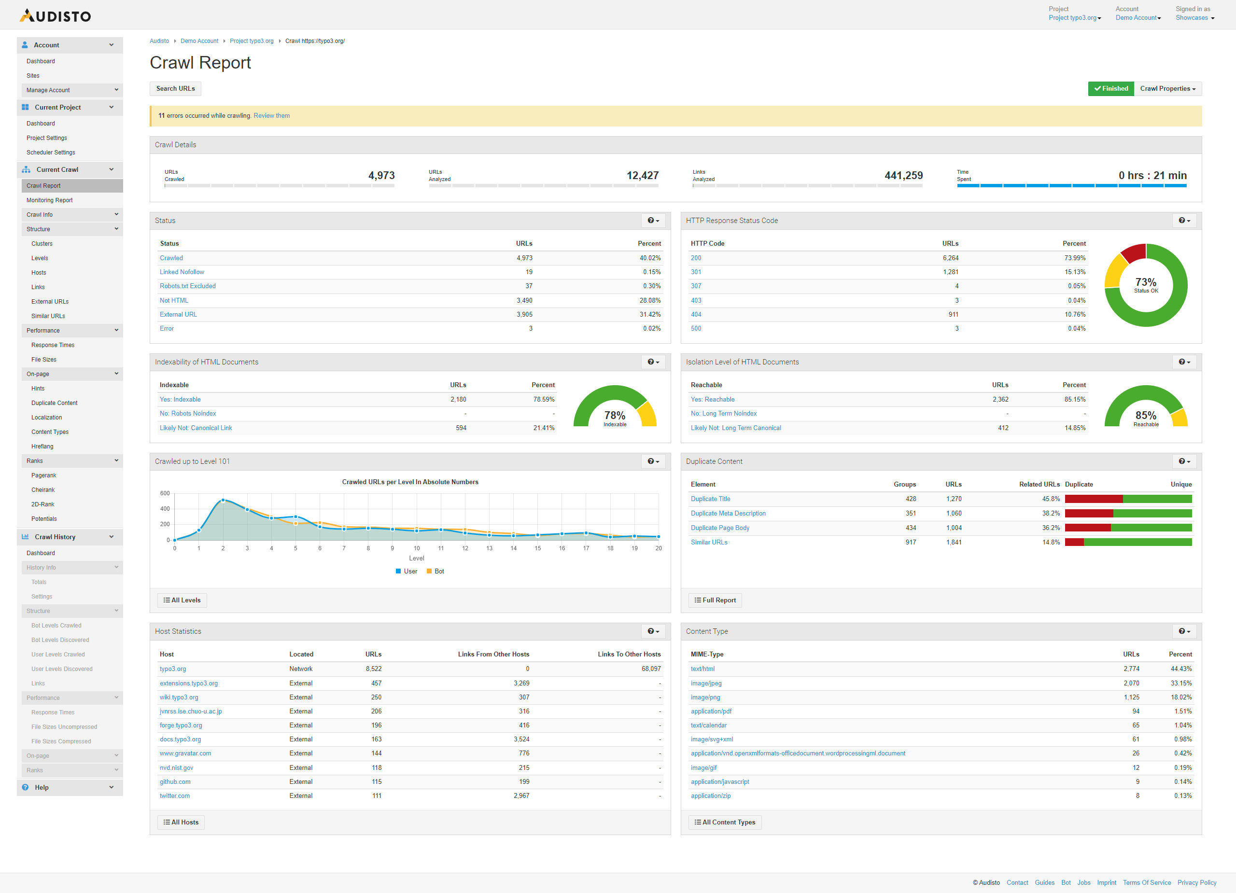Click the Crawl History chart icon
Image resolution: width=1236 pixels, height=893 pixels.
click(25, 537)
